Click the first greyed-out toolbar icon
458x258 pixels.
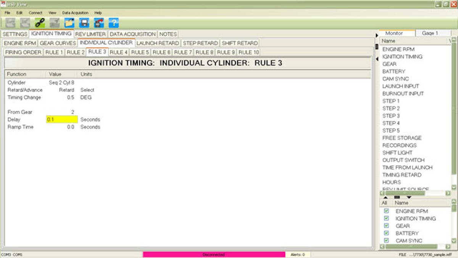click(10, 23)
